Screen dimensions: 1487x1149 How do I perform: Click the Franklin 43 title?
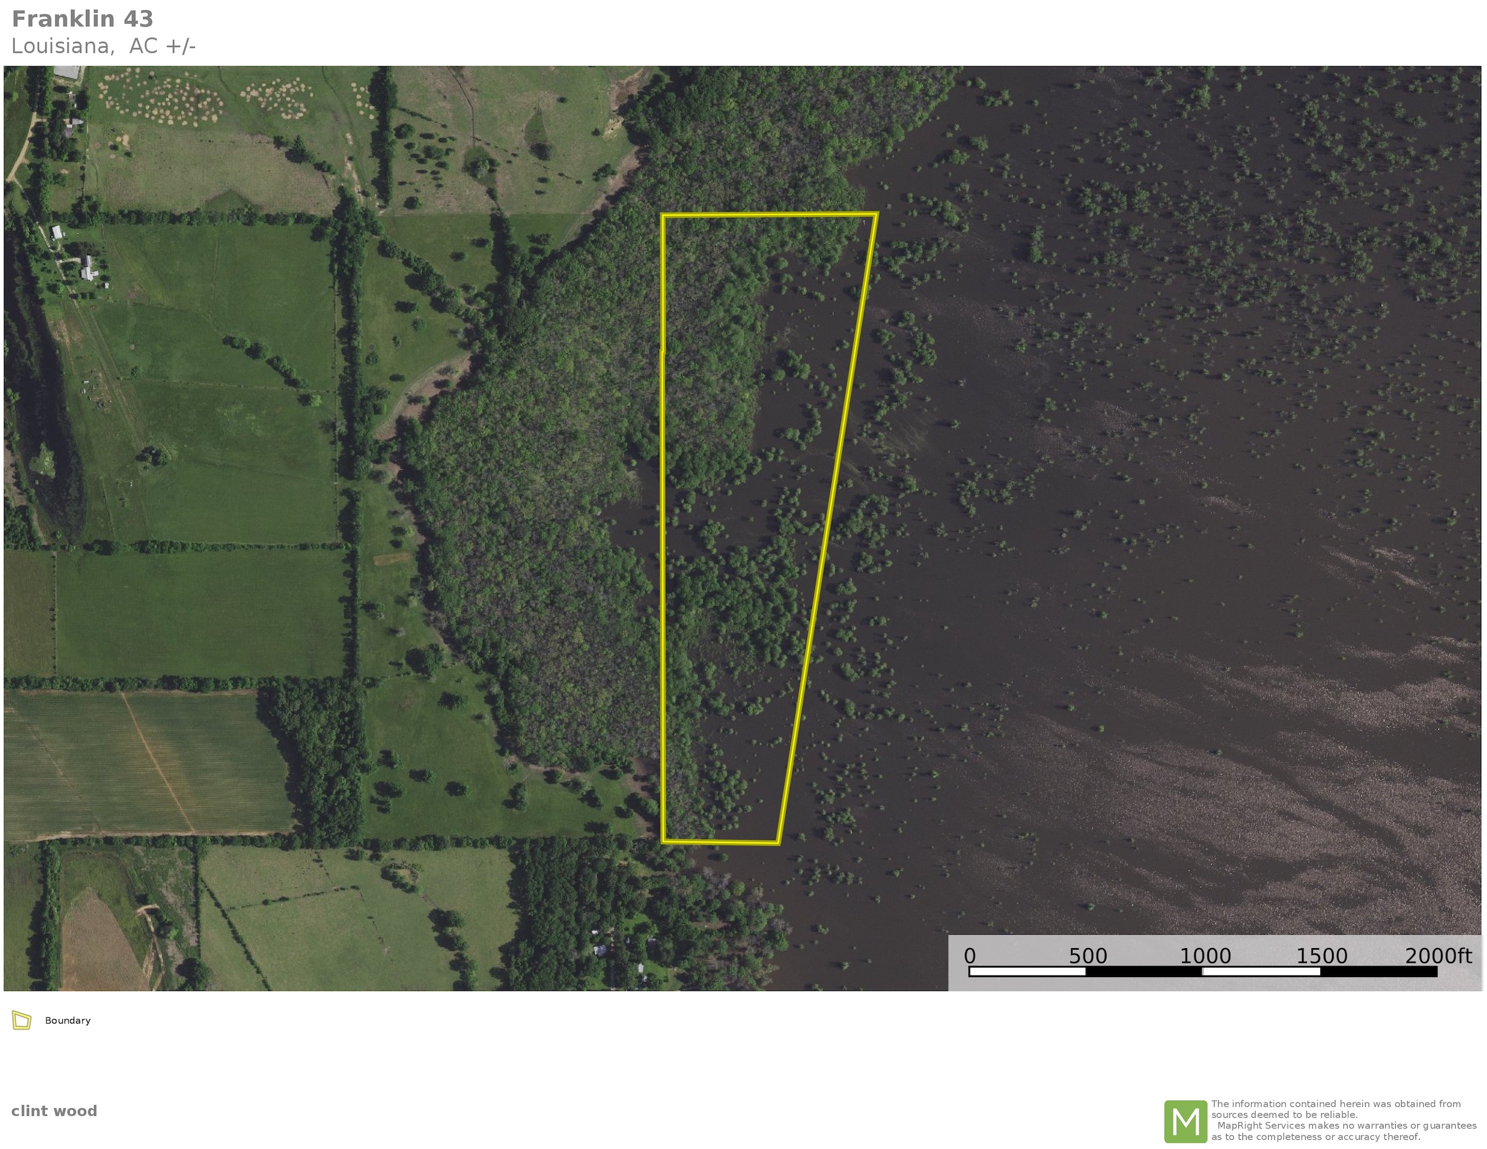82,19
